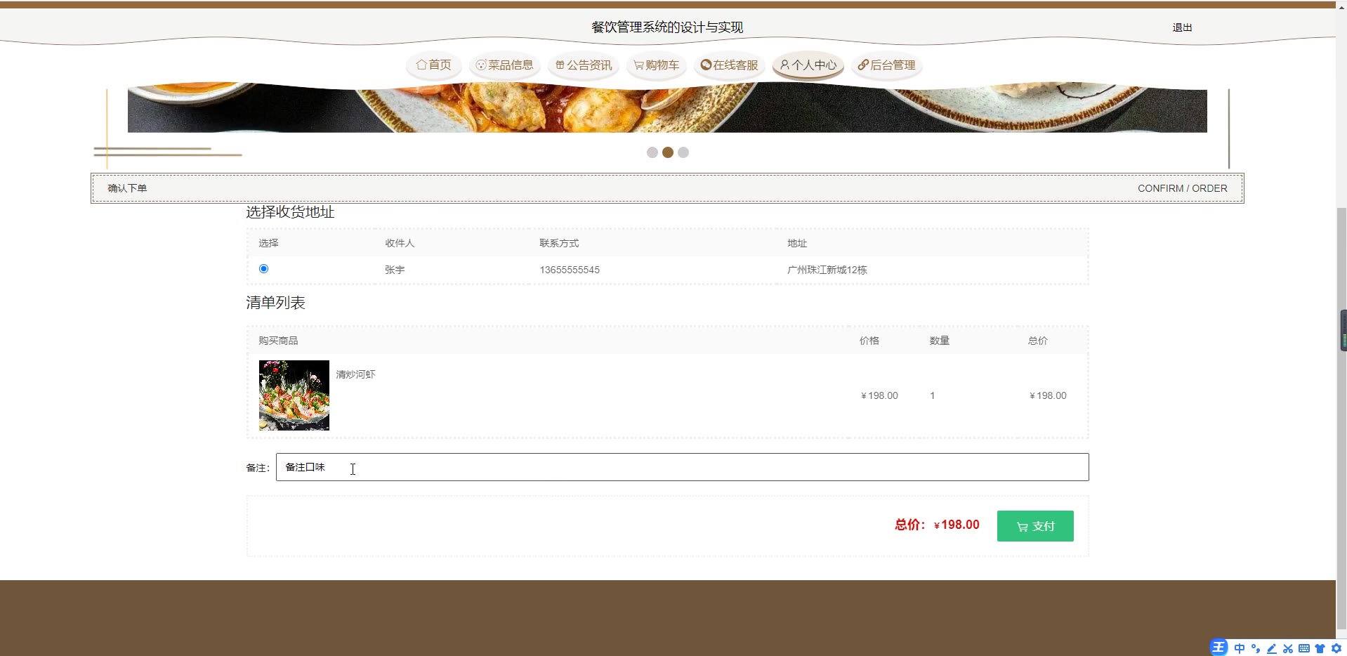The width and height of the screenshot is (1347, 656).
Task: Click phone number 13655555545
Action: (570, 270)
